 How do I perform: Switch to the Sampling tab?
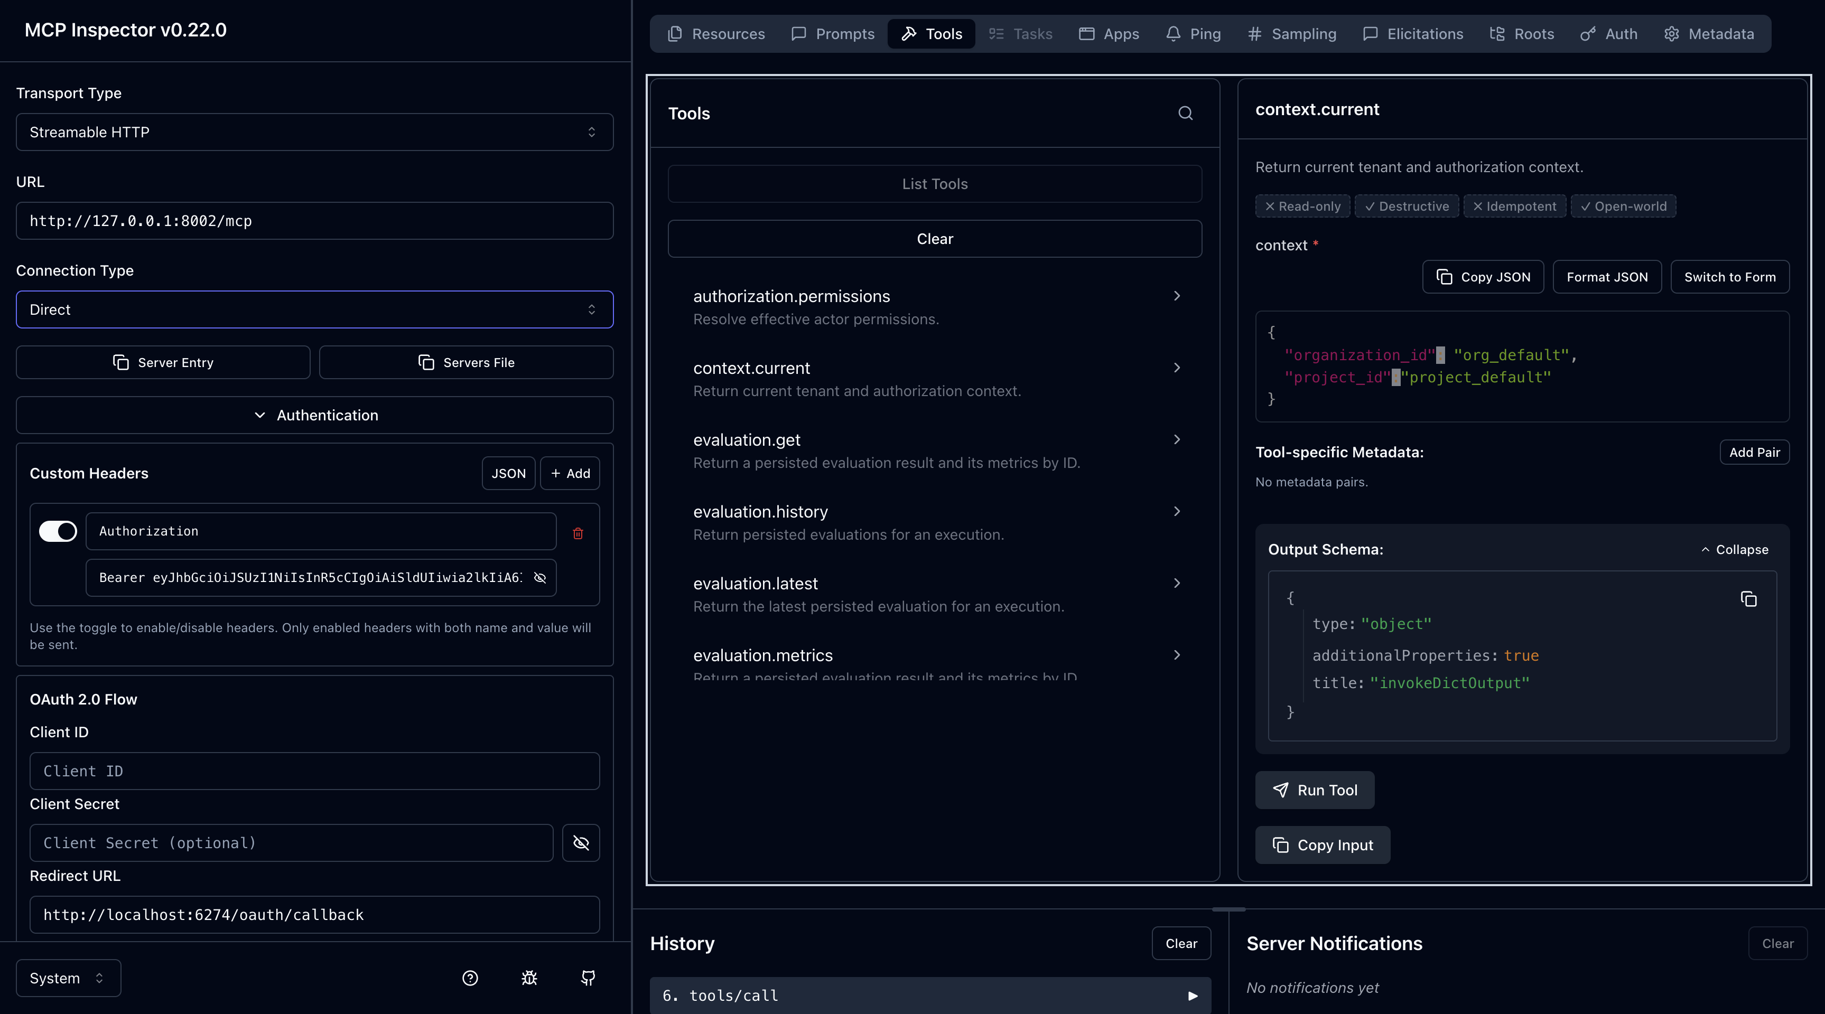(1292, 34)
